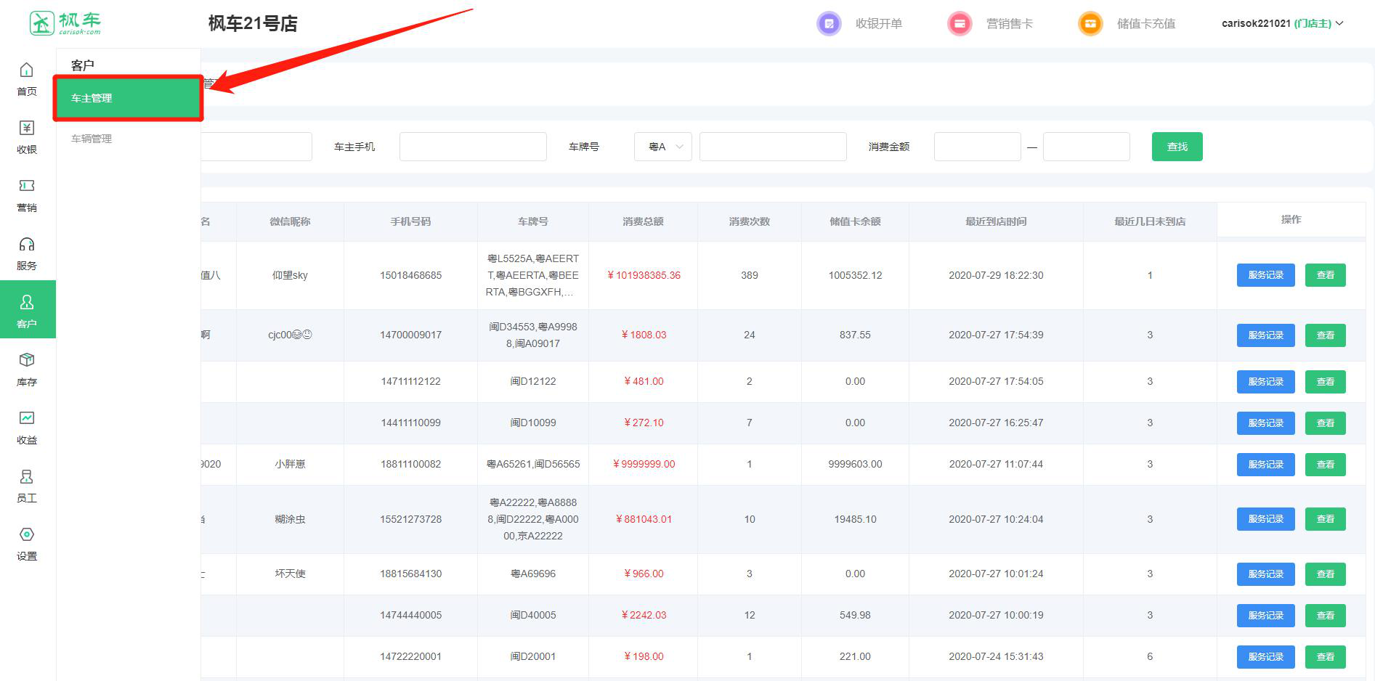This screenshot has height=681, width=1375.
Task: Click the nickname 小胖崽
Action: (290, 464)
